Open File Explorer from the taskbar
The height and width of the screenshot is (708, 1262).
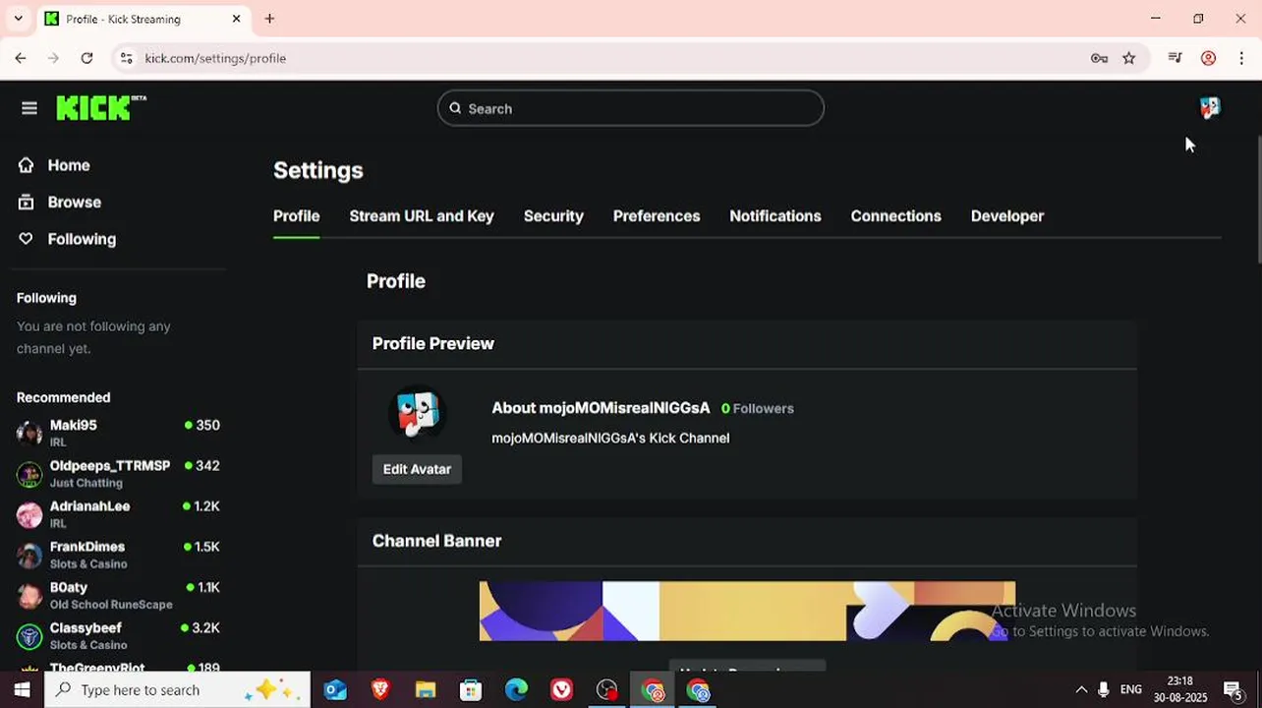(426, 690)
